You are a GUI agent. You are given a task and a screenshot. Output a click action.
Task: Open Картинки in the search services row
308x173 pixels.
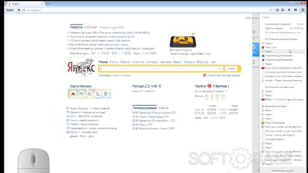pyautogui.click(x=166, y=62)
